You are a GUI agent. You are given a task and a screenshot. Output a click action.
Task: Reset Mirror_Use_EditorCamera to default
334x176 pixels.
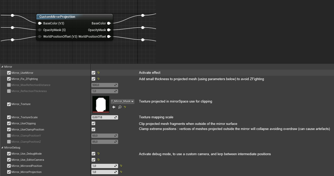pos(98,160)
